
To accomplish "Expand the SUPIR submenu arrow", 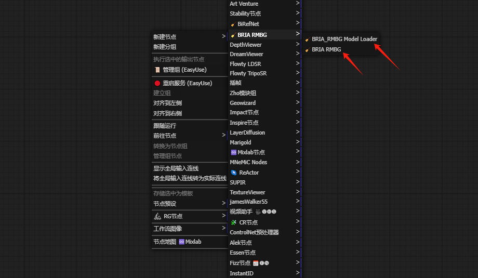I will pyautogui.click(x=298, y=182).
